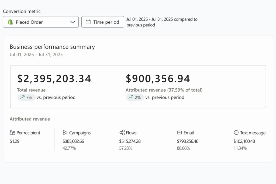This screenshot has width=276, height=184.
Task: Click the Campaigns revenue amount $385,082.66
Action: click(x=73, y=141)
